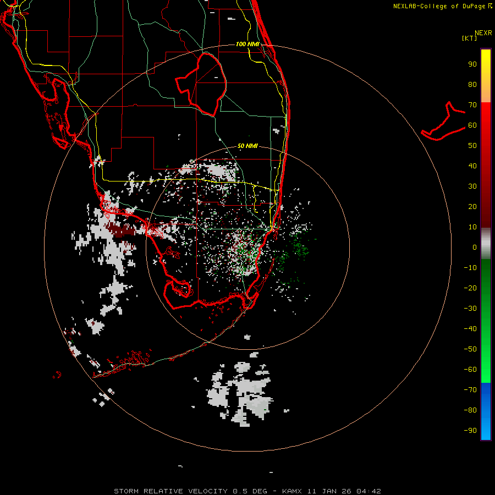
Task: Click the gray zero-velocity segment of color bar
Action: coord(486,244)
